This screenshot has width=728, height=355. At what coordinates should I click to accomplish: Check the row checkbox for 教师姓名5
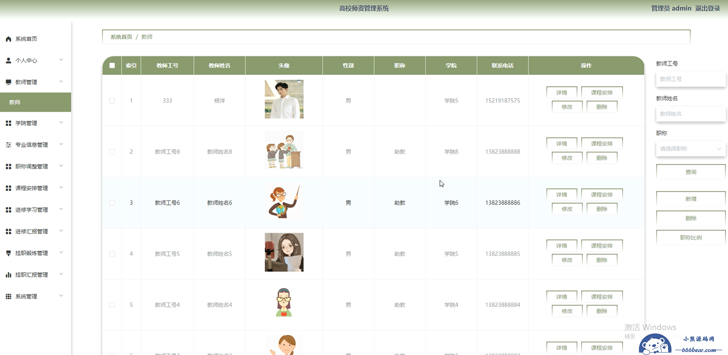tap(112, 254)
